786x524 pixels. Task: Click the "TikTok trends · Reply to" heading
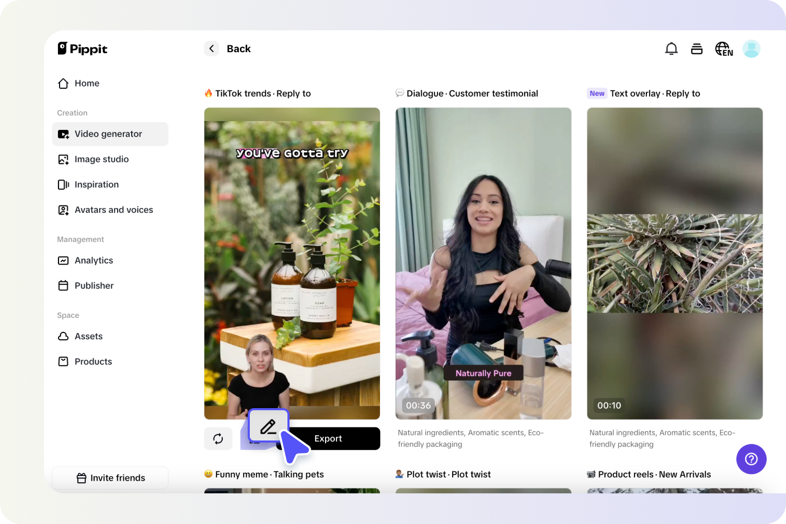click(263, 93)
